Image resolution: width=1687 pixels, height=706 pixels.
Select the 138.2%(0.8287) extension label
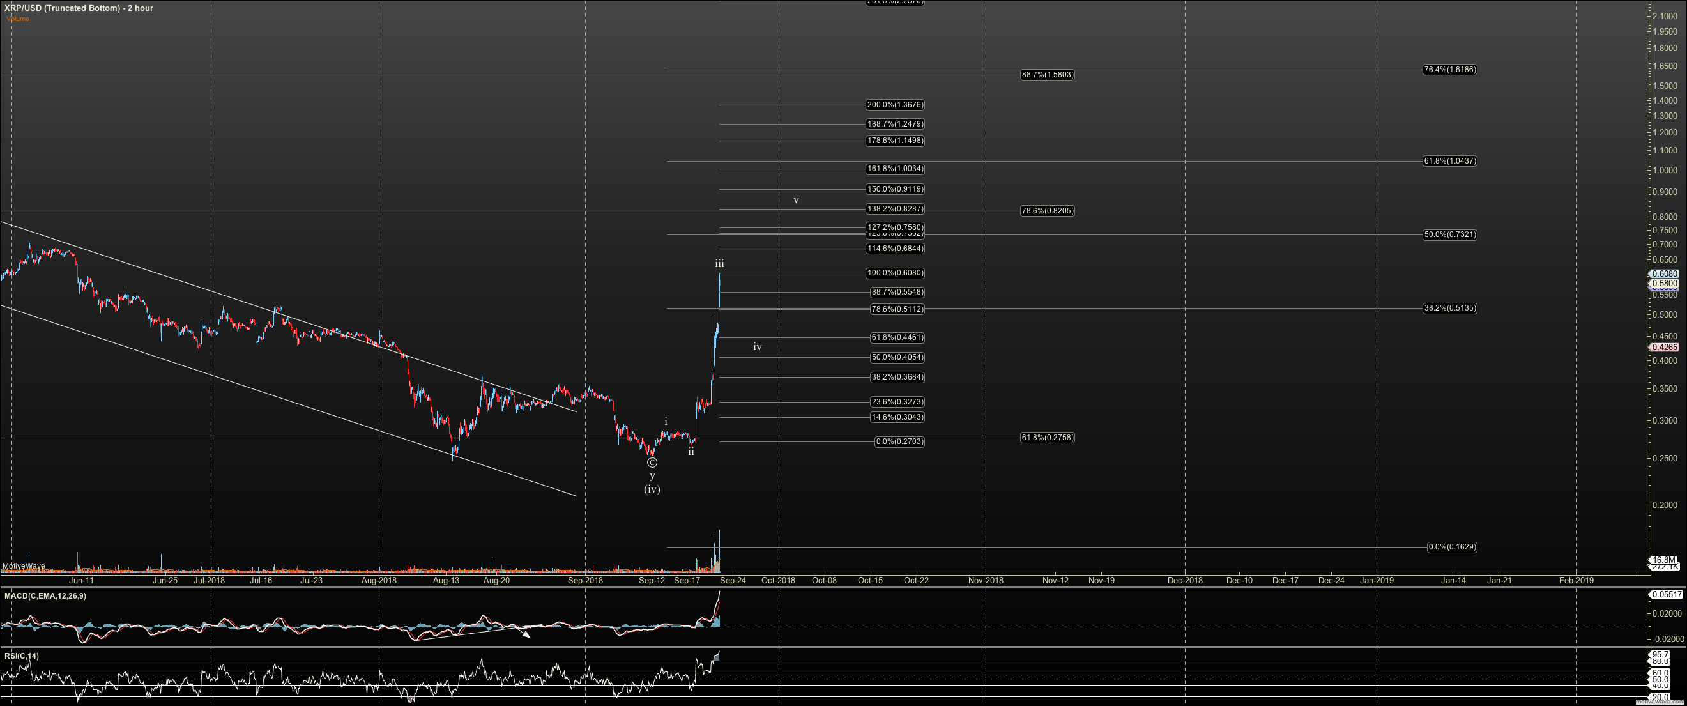(895, 210)
